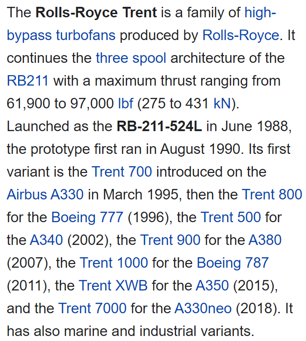Open the Boeing 787 link

coord(233,263)
